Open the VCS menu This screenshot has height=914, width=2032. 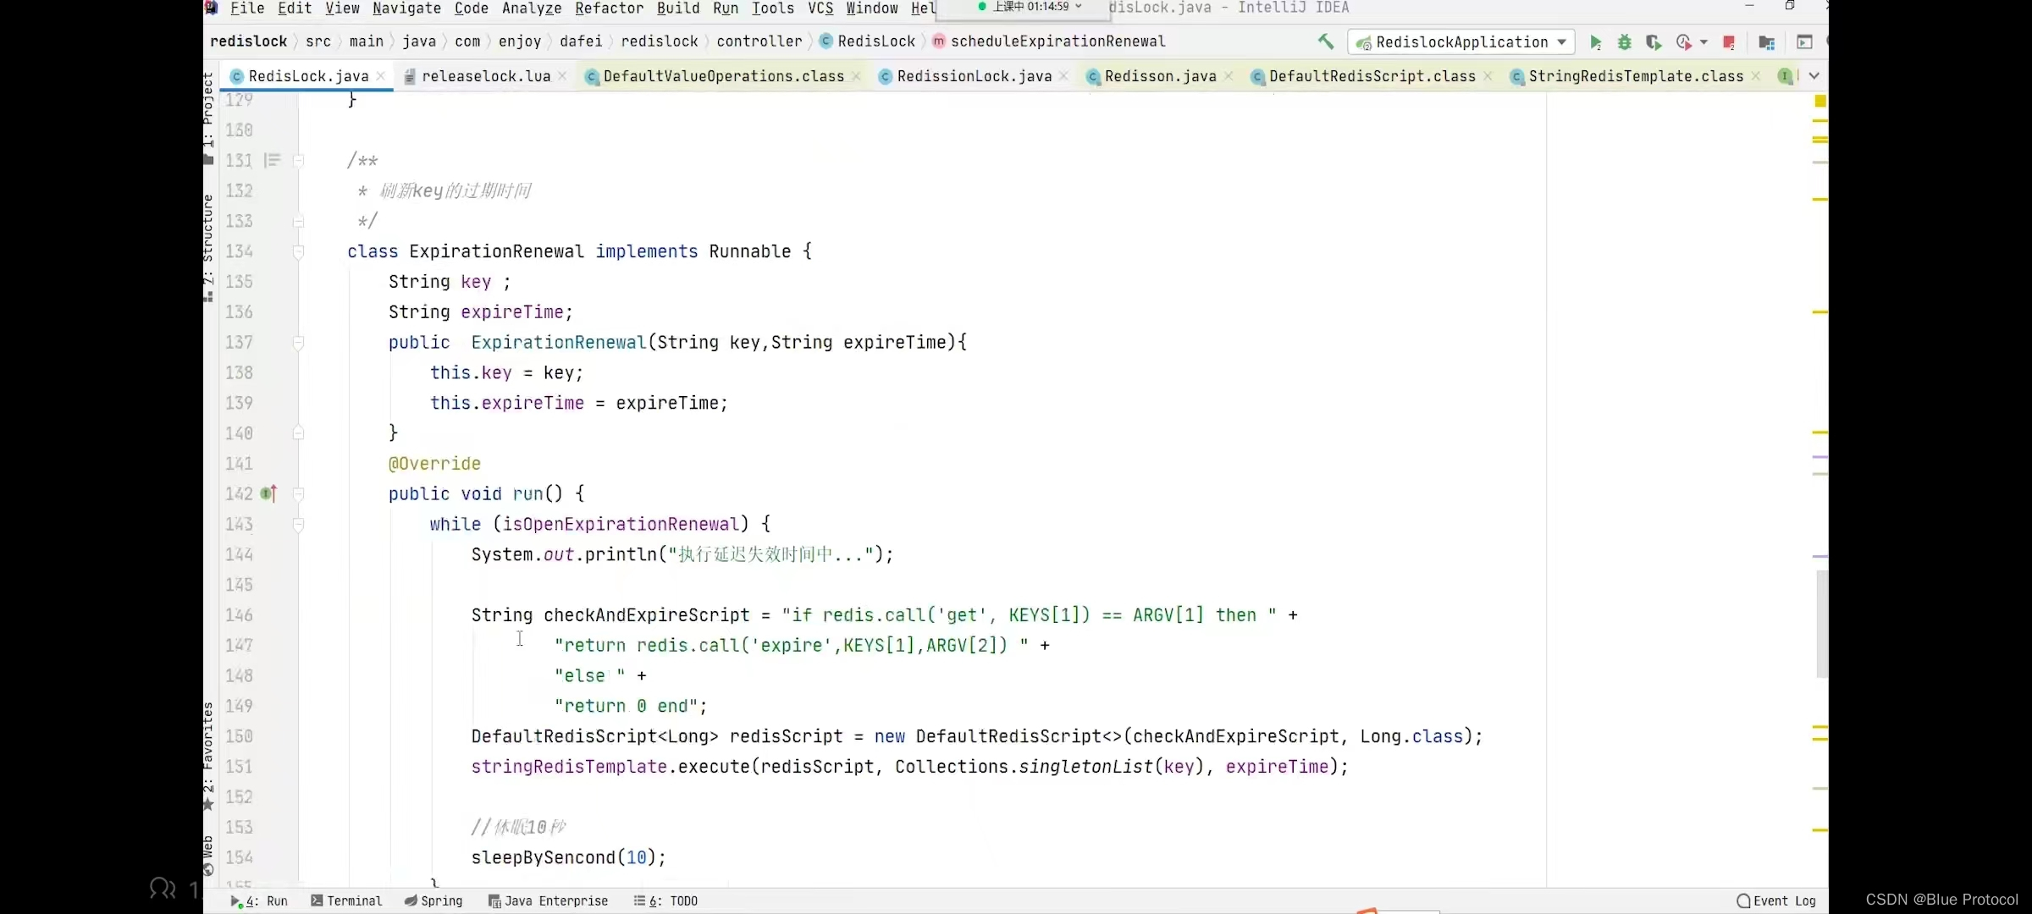tap(820, 8)
